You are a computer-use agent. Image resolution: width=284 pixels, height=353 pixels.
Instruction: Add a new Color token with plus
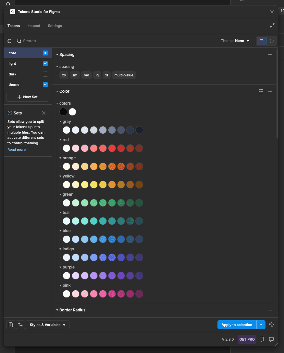270,91
